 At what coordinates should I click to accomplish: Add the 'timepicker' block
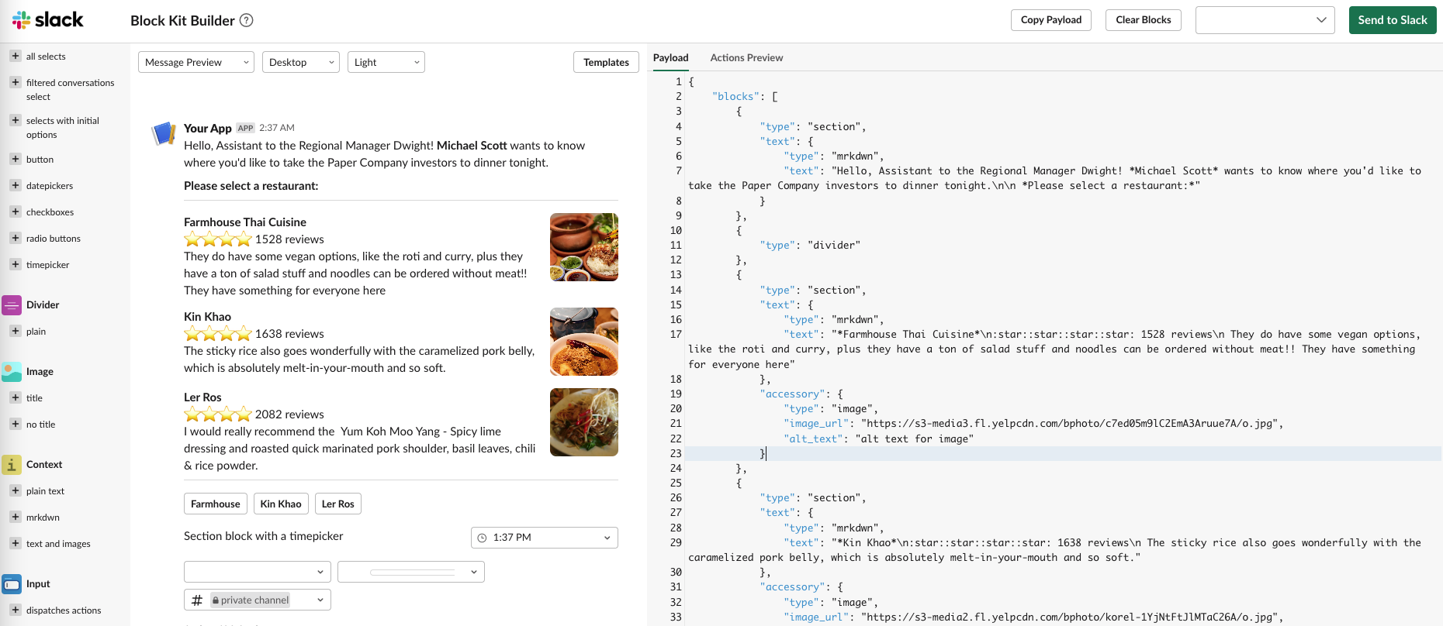[15, 264]
